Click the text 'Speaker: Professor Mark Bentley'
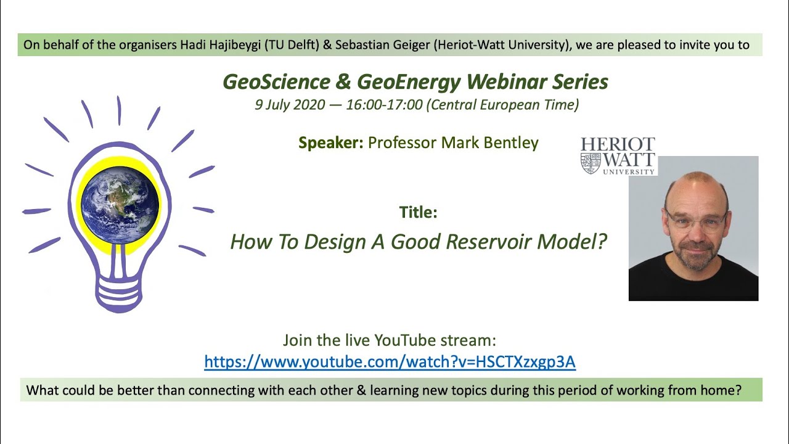The height and width of the screenshot is (444, 789). pyautogui.click(x=419, y=143)
